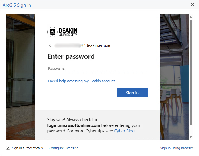Click the blue Sign in button
Viewport: 199px width, 156px height.
[132, 93]
